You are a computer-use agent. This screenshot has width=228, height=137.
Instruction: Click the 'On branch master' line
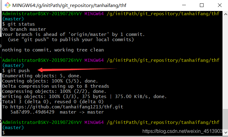coord(24,29)
